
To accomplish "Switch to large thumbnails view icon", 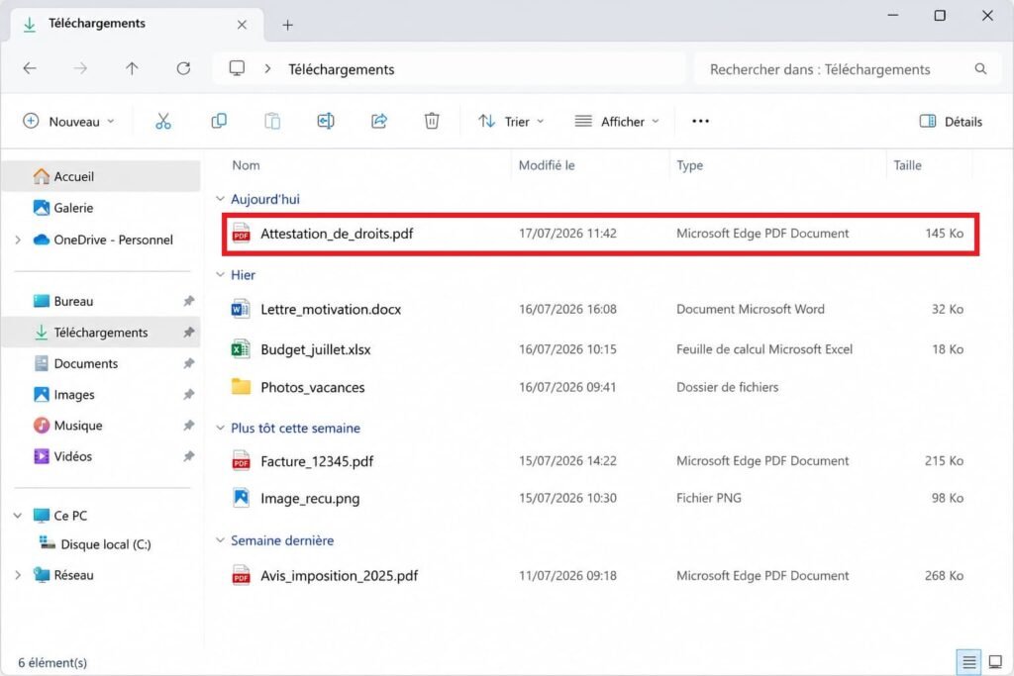I will click(995, 662).
